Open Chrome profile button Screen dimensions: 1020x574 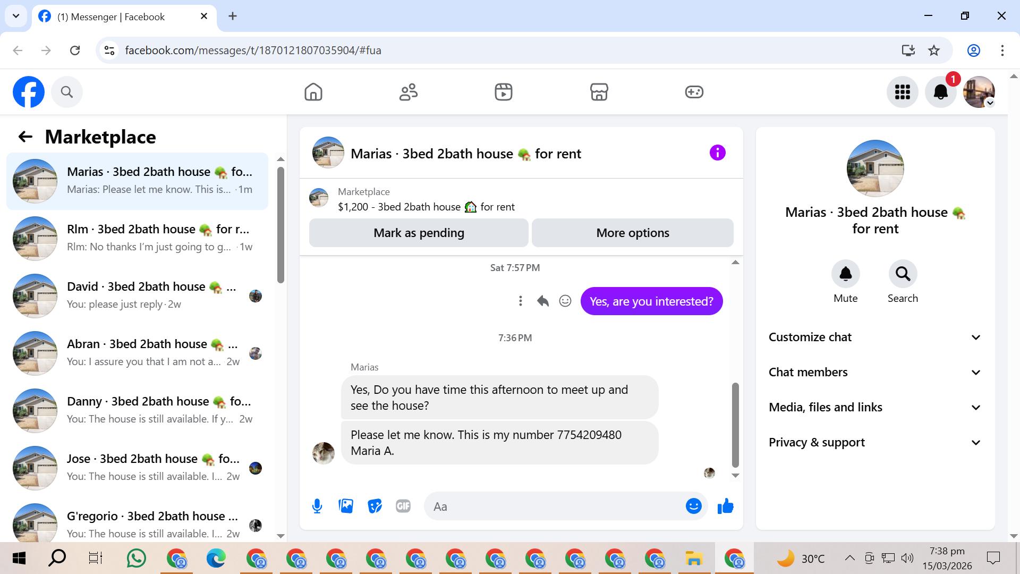point(974,50)
